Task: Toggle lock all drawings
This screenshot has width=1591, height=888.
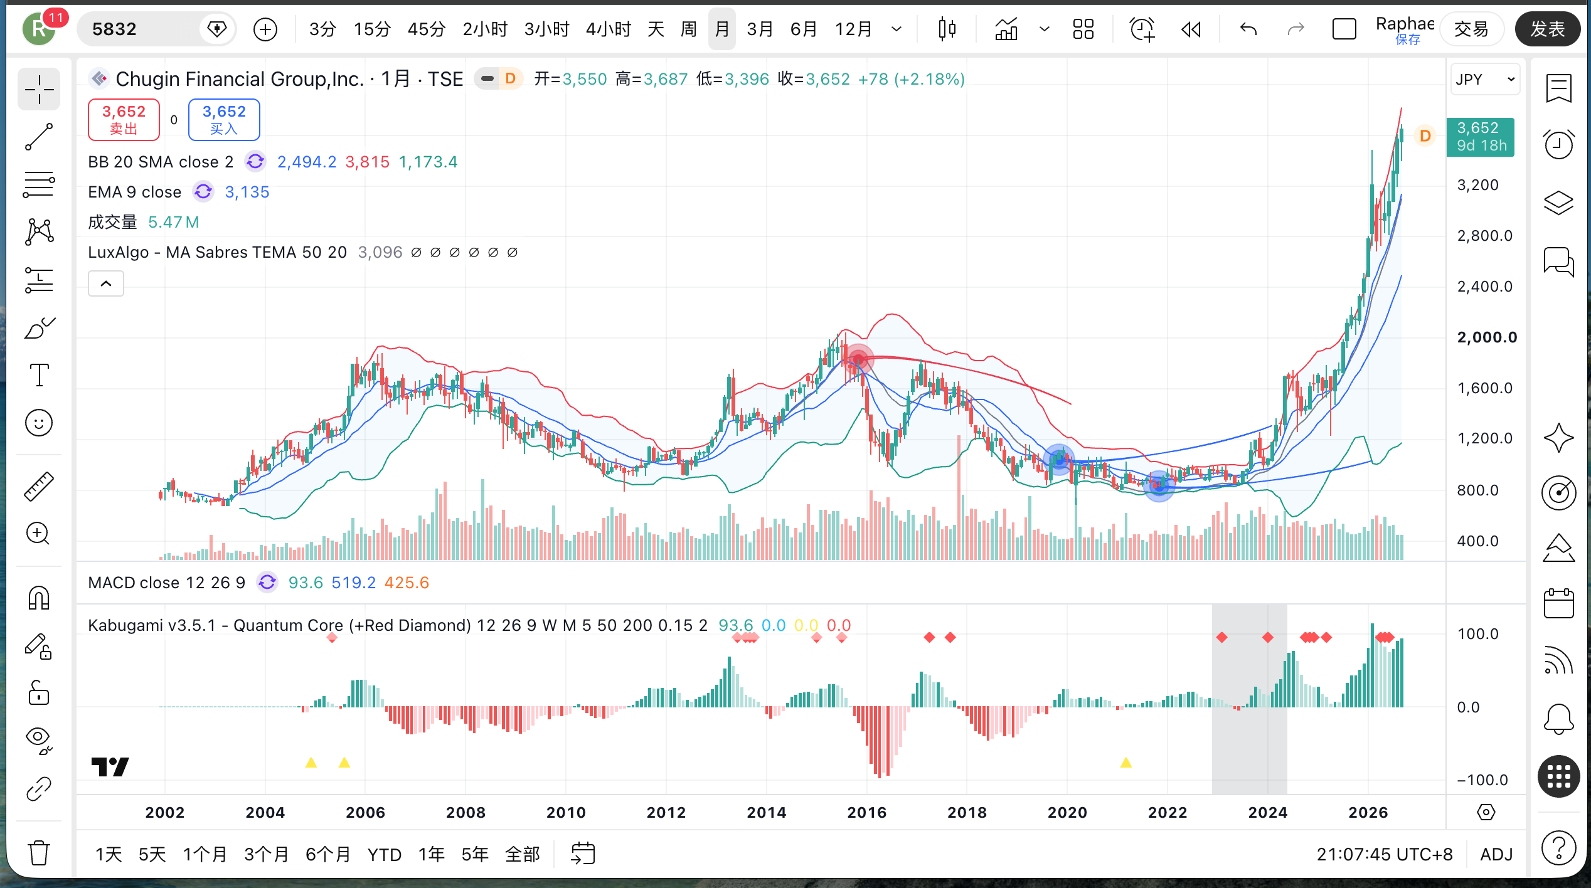Action: click(x=39, y=694)
